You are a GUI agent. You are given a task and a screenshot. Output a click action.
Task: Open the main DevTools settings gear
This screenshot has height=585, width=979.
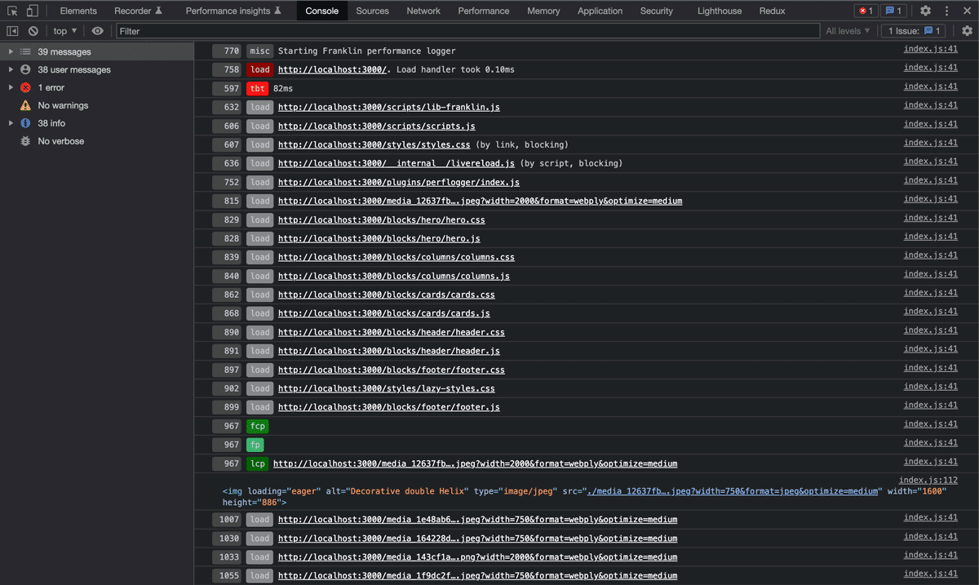pyautogui.click(x=924, y=11)
